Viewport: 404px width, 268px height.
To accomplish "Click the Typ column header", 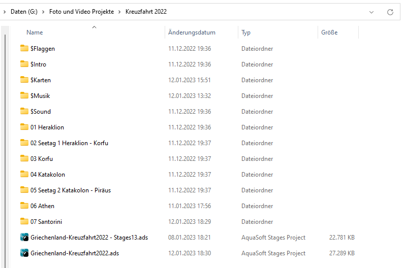I will 246,32.
